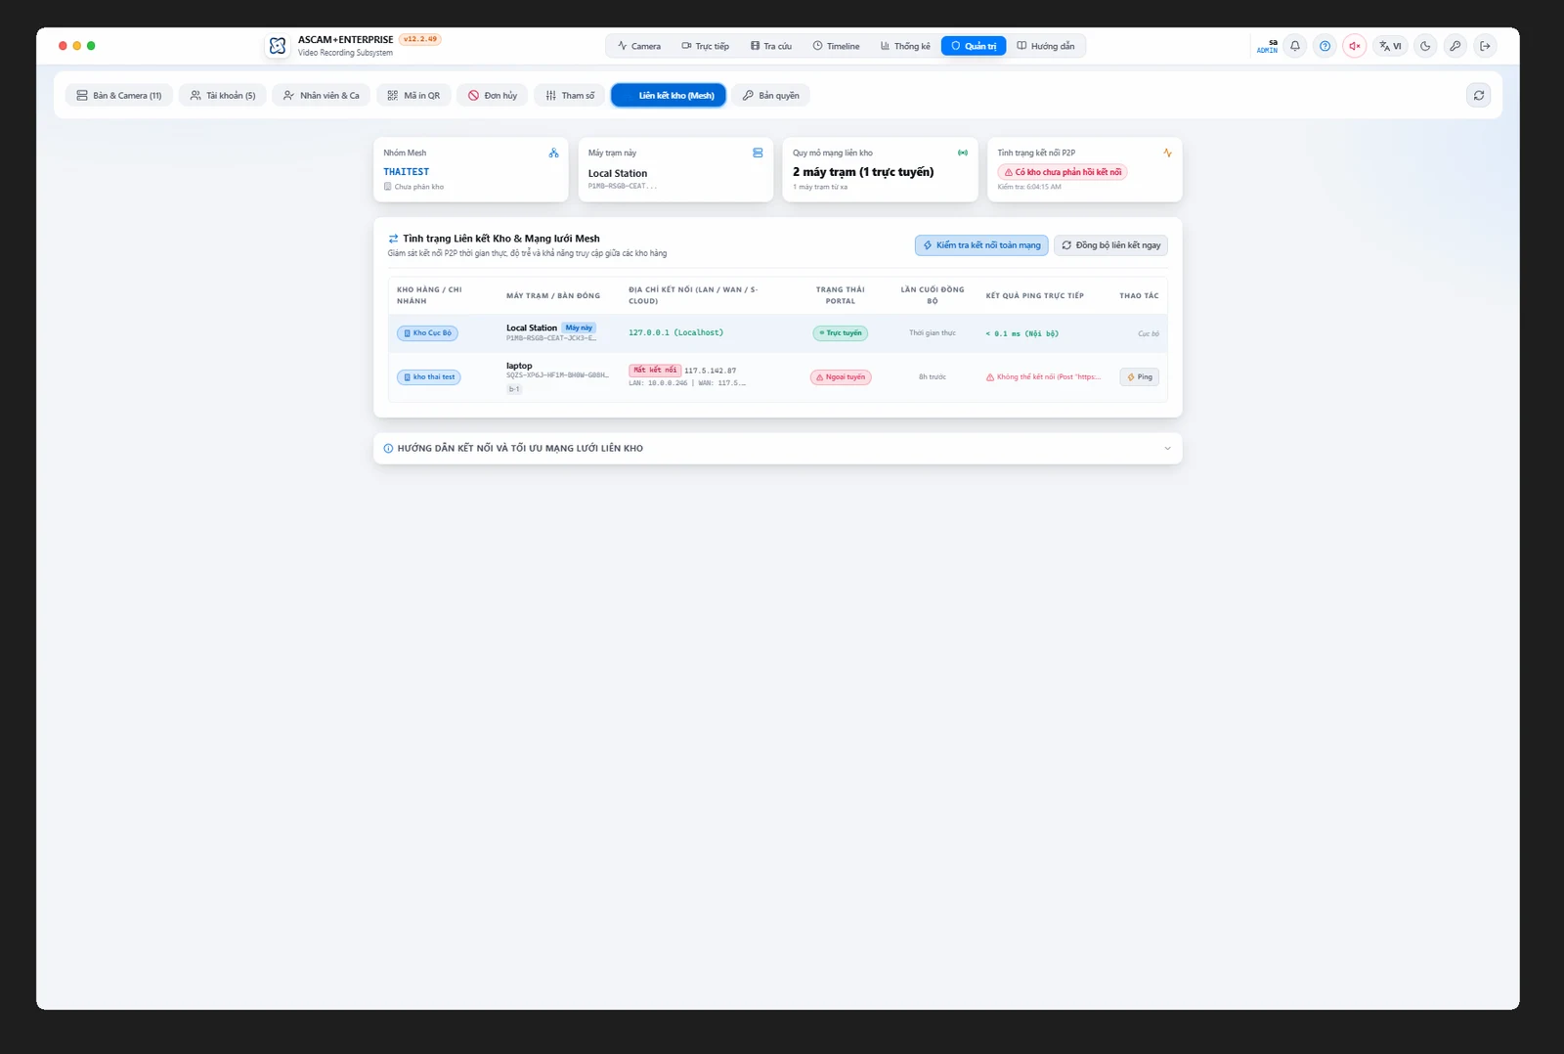Open the Thống kê tab
1564x1054 pixels.
905,46
